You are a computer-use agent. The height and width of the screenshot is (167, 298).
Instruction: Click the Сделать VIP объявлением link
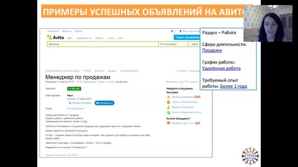coord(185,102)
